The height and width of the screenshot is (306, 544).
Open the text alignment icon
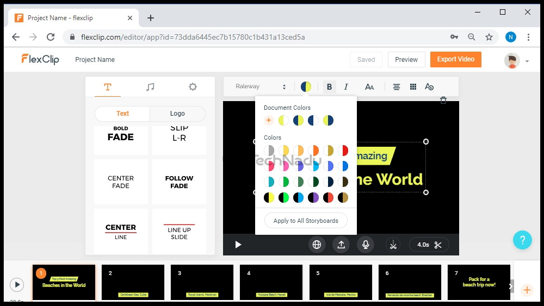(397, 87)
